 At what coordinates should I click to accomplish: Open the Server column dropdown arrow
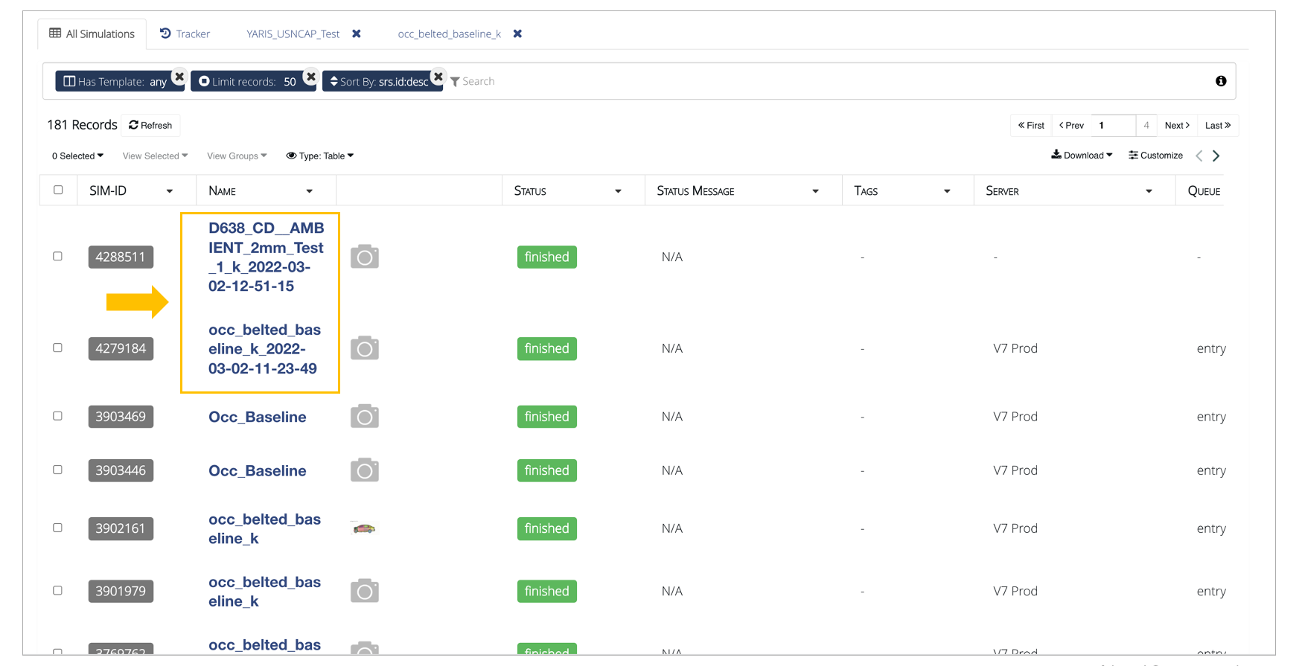[1149, 191]
